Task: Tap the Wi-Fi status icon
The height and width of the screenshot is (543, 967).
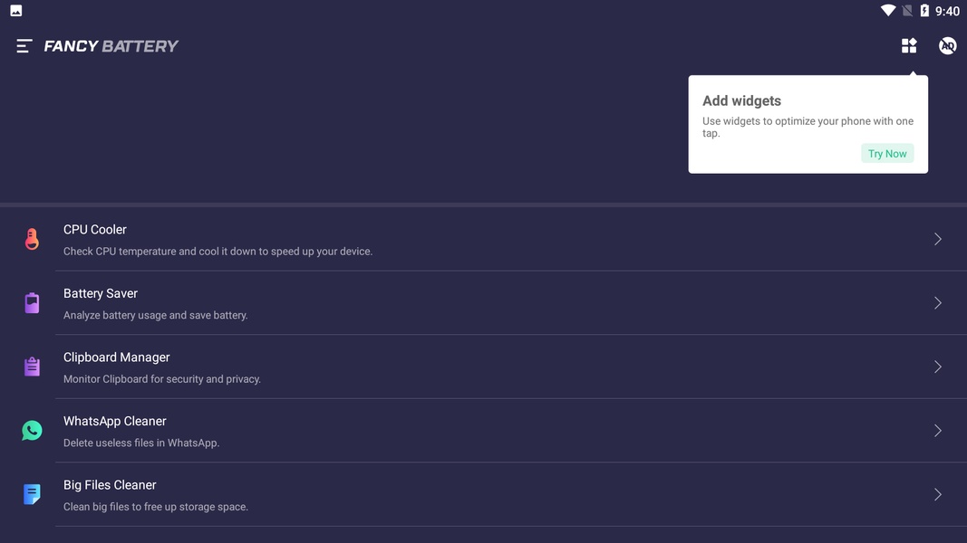Action: pos(888,11)
